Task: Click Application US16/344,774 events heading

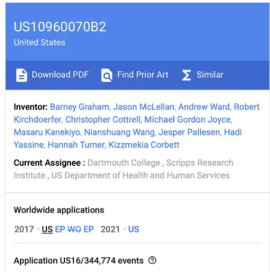Action: [79, 260]
